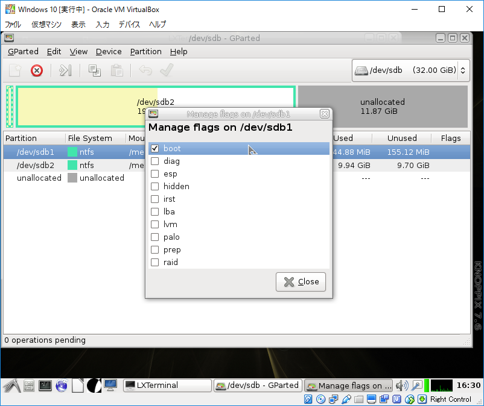Check the prep flag checkbox
Image resolution: width=484 pixels, height=406 pixels.
point(154,249)
